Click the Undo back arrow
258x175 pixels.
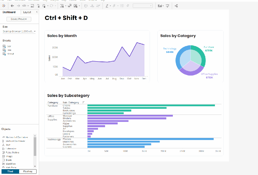tap(12, 6)
